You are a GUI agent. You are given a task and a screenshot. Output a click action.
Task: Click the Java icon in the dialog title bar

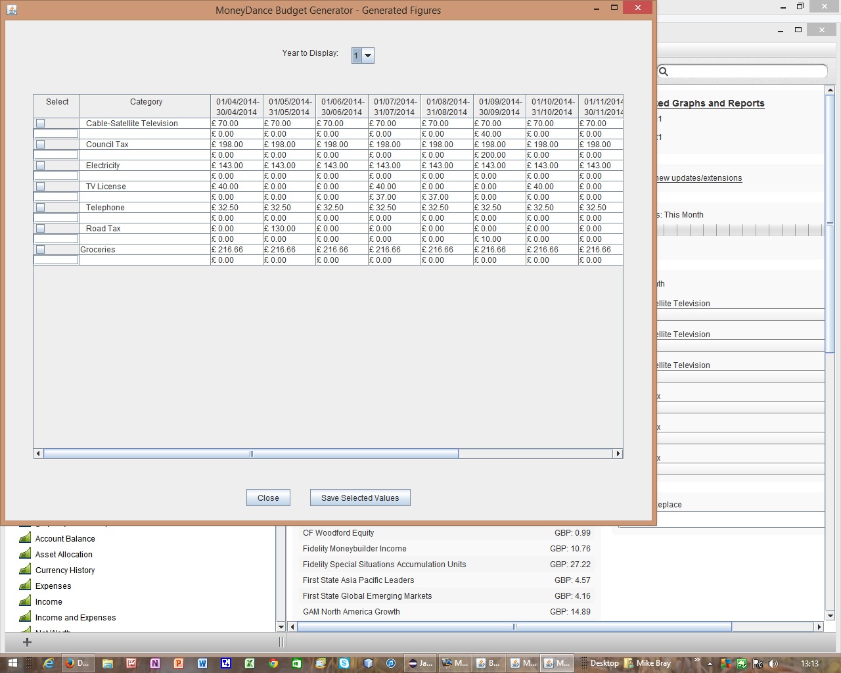11,10
